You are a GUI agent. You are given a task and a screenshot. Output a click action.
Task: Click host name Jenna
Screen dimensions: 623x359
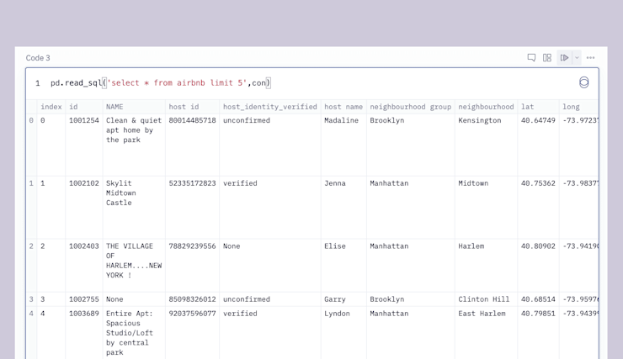point(335,183)
